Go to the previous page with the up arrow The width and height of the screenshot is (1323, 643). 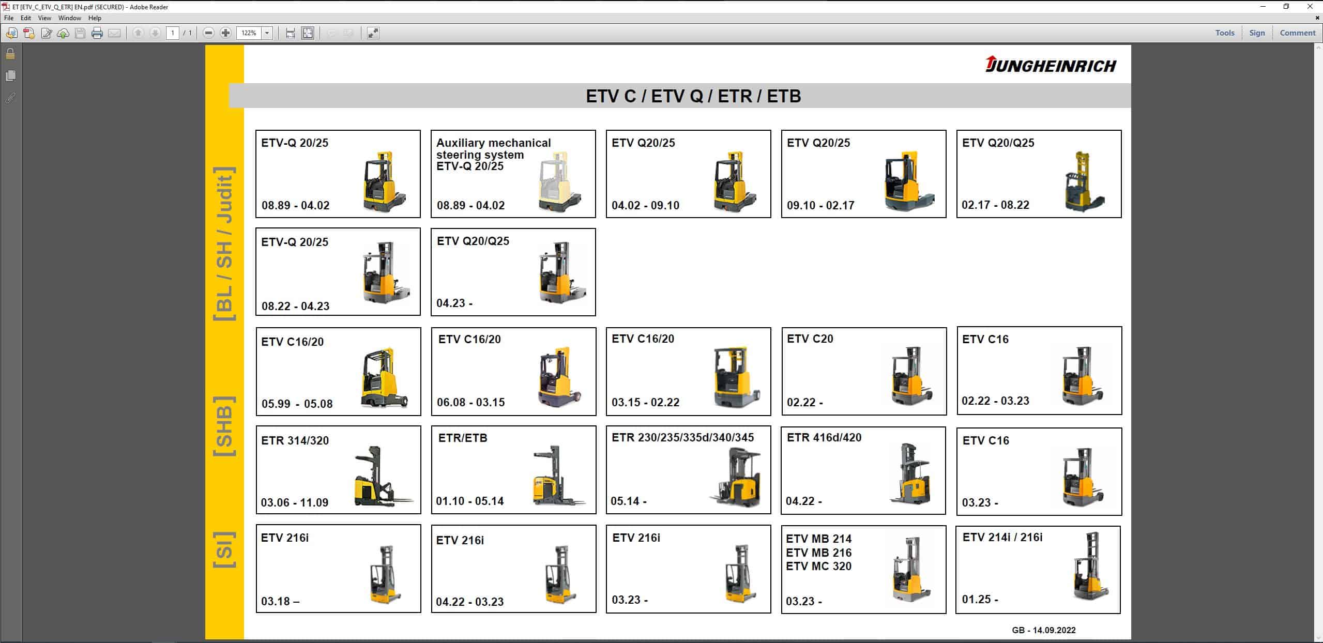(138, 33)
